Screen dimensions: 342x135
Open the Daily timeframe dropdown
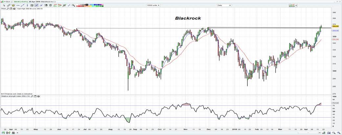[x=224, y=5]
